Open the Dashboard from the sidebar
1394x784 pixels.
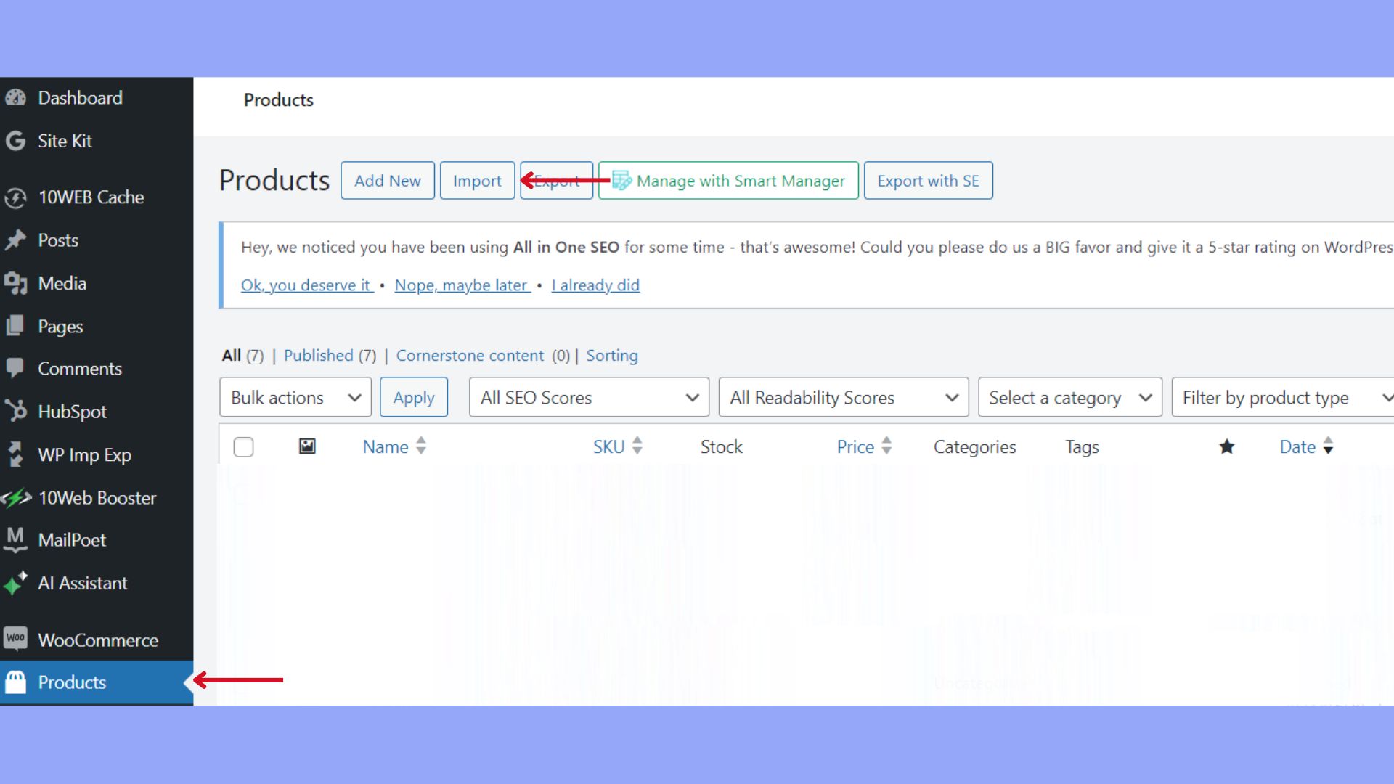(16, 98)
